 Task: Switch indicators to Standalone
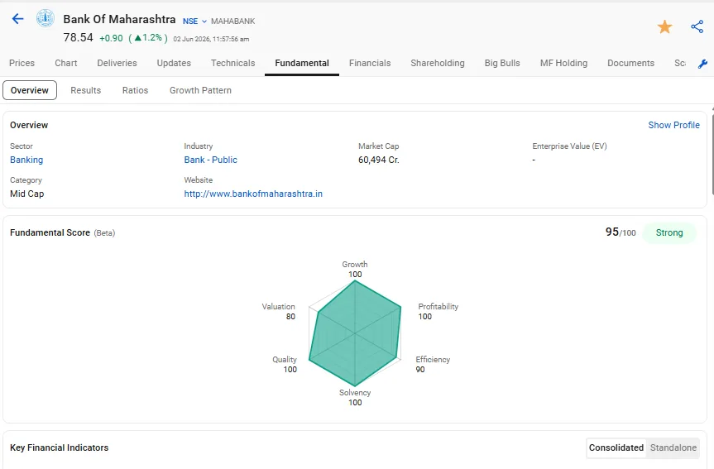[x=673, y=447]
